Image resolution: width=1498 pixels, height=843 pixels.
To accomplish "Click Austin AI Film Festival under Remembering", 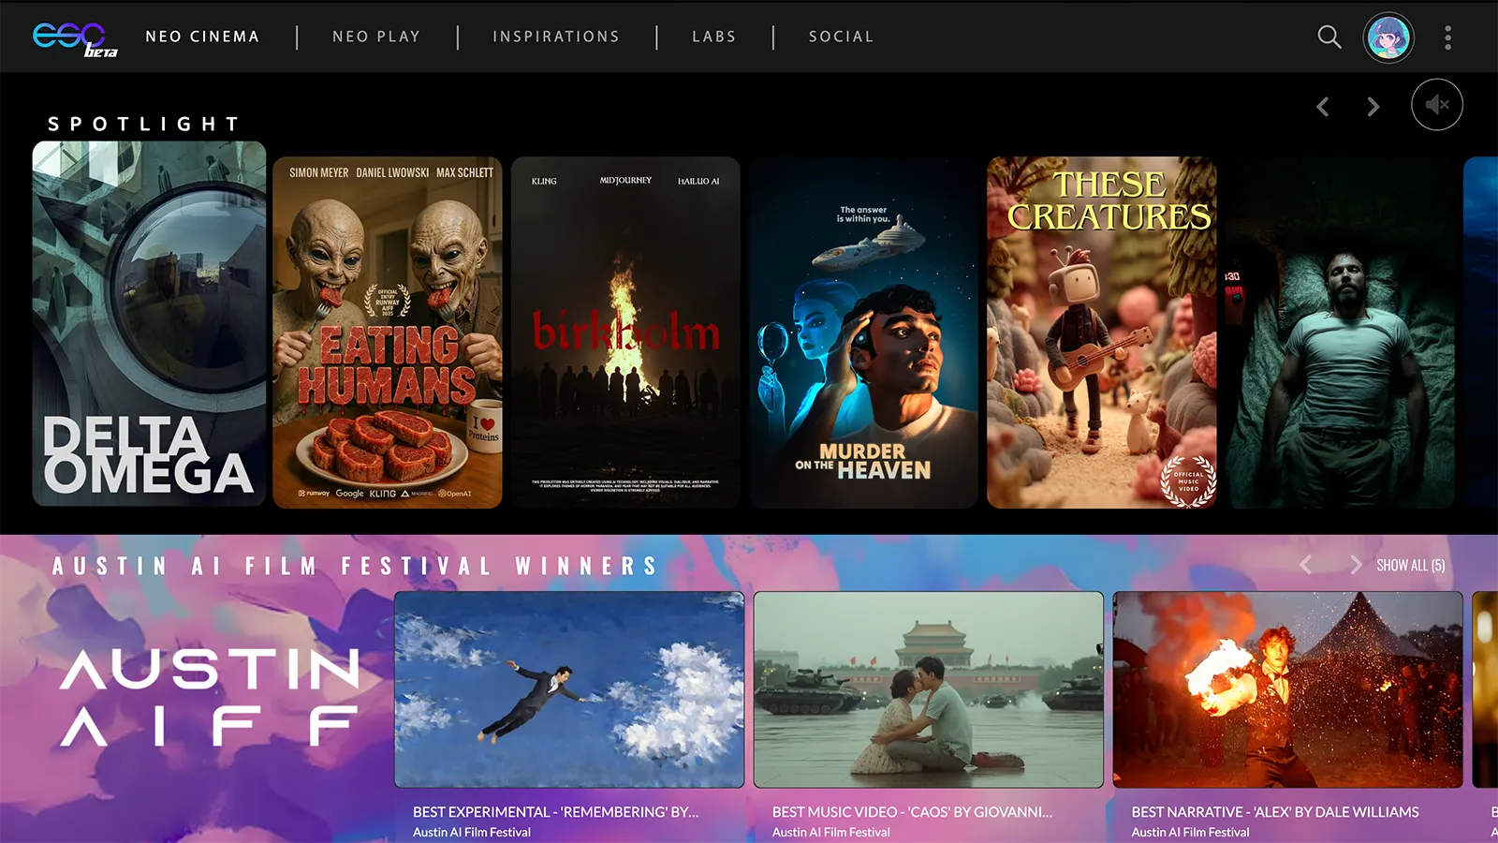I will pos(472,832).
